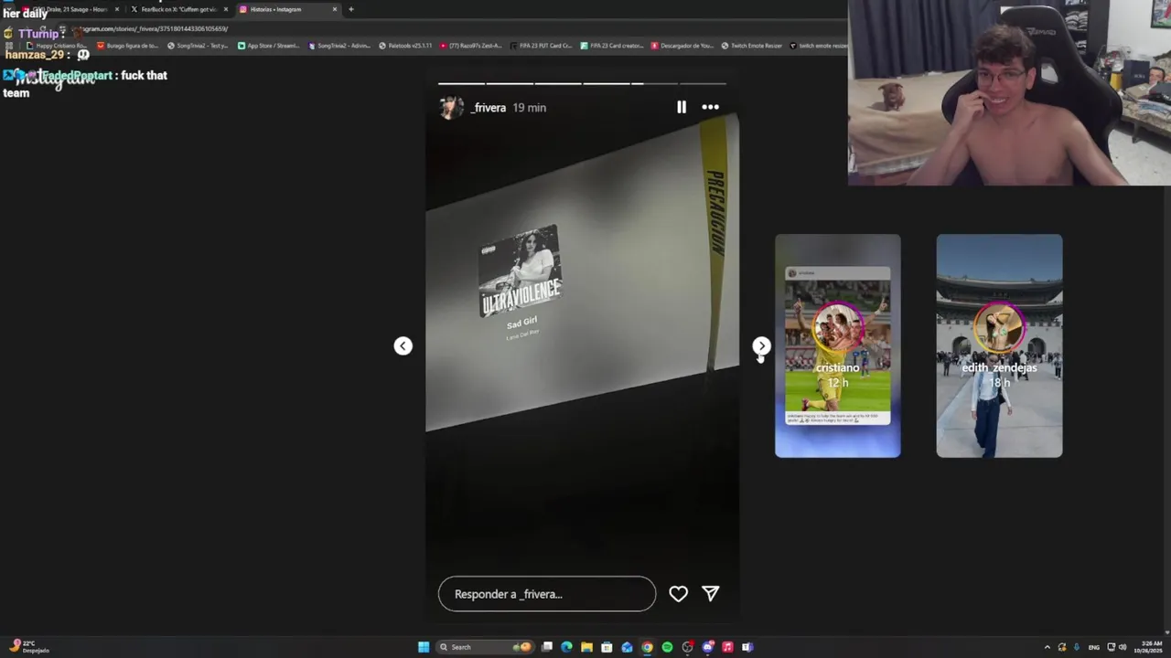
Task: Launch Microsoft Edge from taskbar
Action: (567, 647)
